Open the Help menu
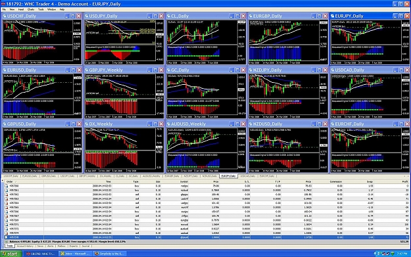The image size is (411, 257). pos(62,9)
